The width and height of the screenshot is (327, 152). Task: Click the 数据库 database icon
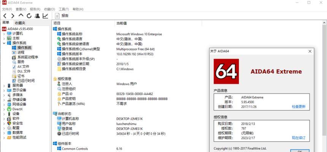click(x=9, y=133)
